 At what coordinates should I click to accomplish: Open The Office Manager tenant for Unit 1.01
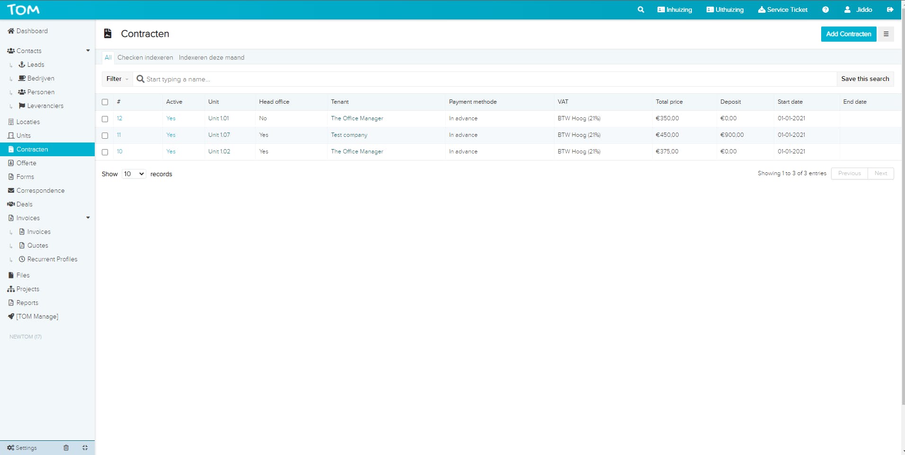357,118
